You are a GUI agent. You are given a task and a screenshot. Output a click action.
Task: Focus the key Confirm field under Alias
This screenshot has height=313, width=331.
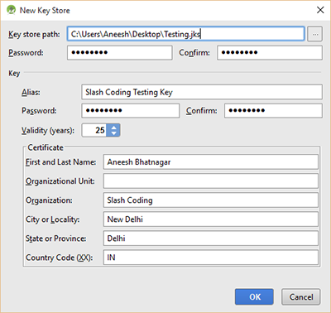point(273,111)
